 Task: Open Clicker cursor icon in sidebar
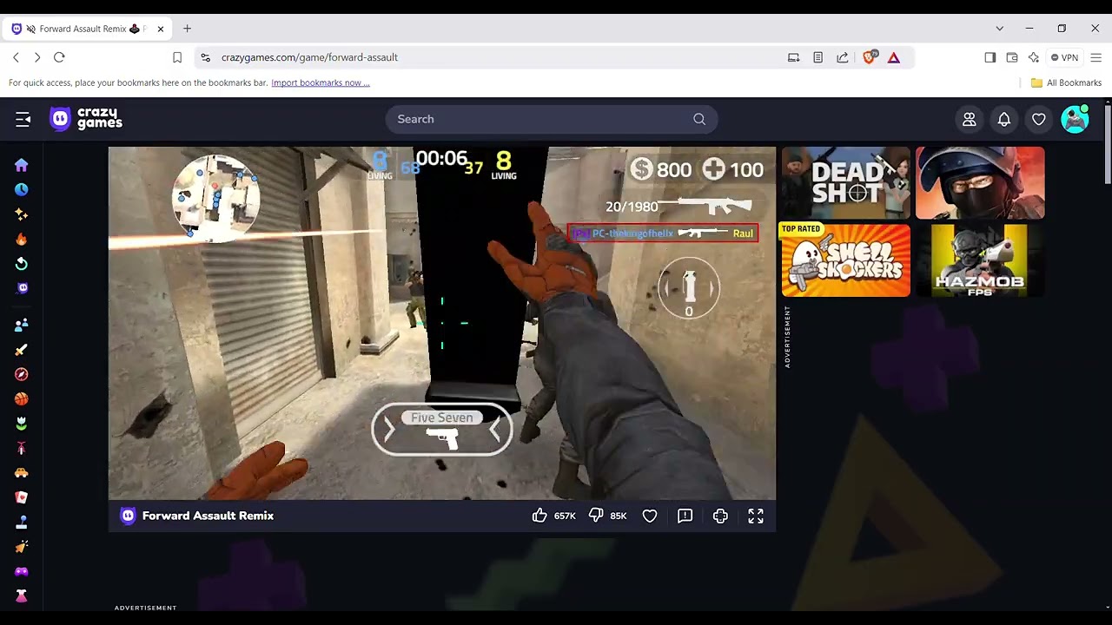tap(22, 547)
